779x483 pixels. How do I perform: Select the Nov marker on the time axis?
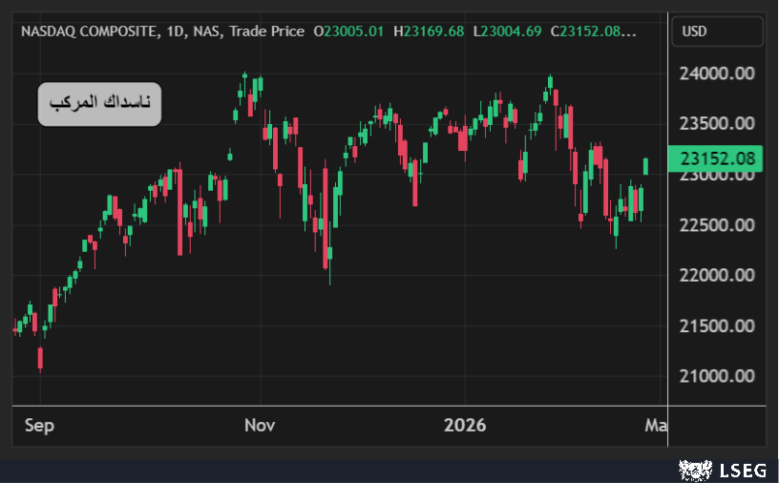pos(259,425)
